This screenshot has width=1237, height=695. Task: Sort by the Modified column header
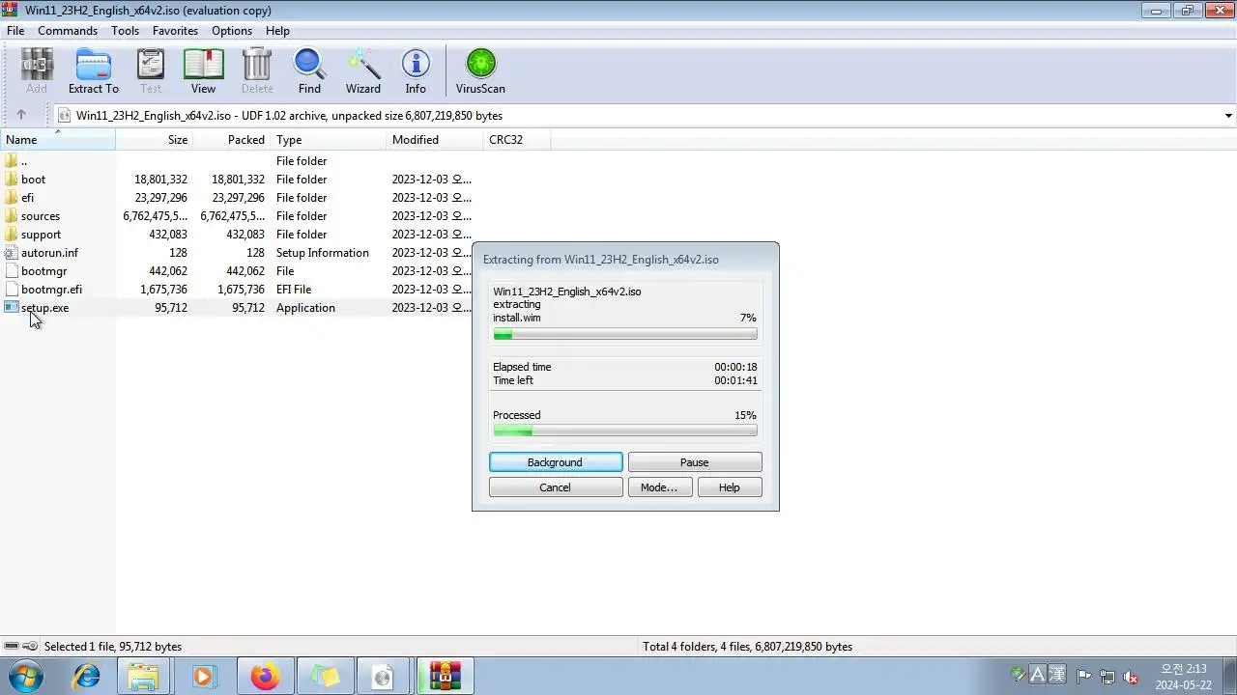click(x=435, y=139)
